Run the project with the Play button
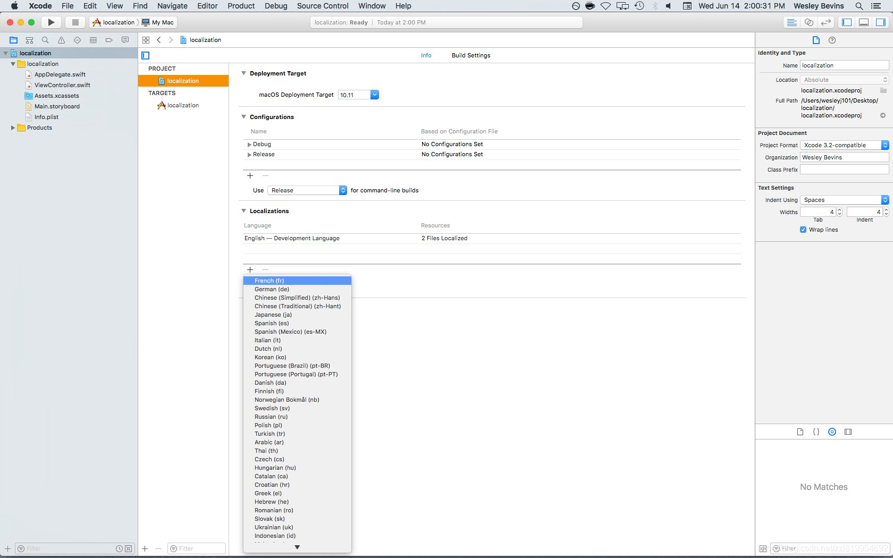The height and width of the screenshot is (558, 893). point(51,22)
